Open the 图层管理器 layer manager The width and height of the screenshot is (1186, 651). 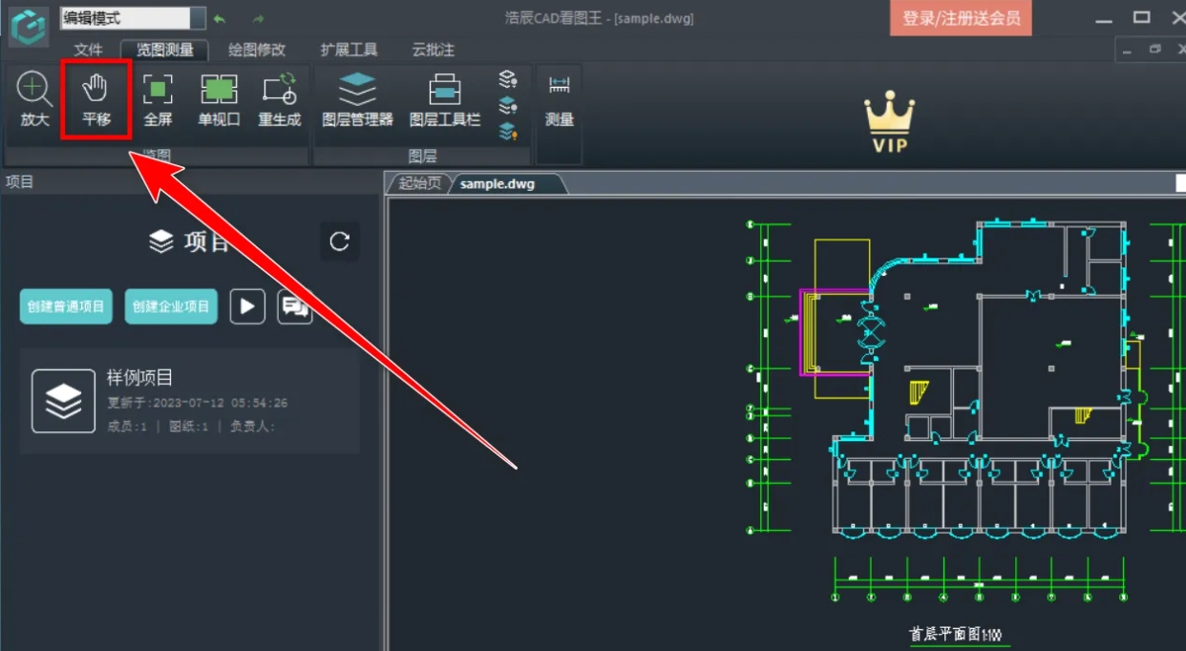tap(356, 99)
